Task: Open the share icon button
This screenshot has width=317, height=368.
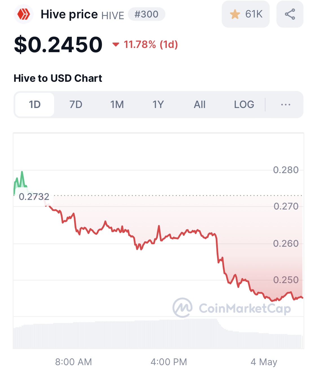Action: 290,14
